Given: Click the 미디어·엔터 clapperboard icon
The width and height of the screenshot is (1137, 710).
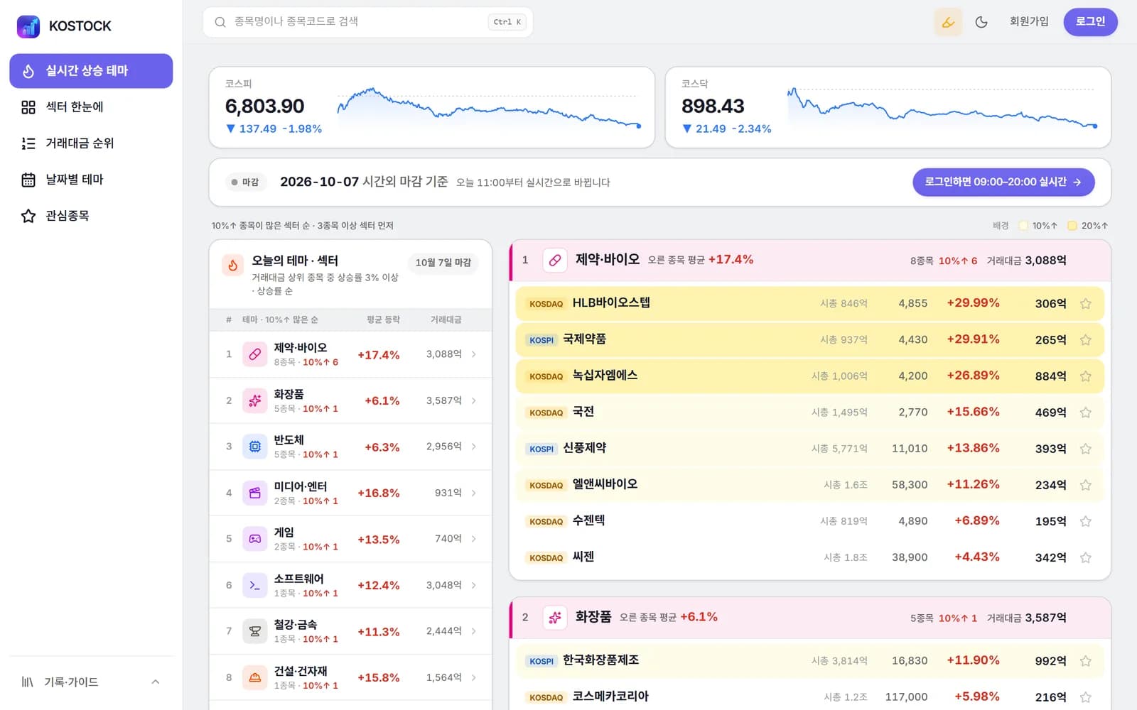Looking at the screenshot, I should coord(254,493).
